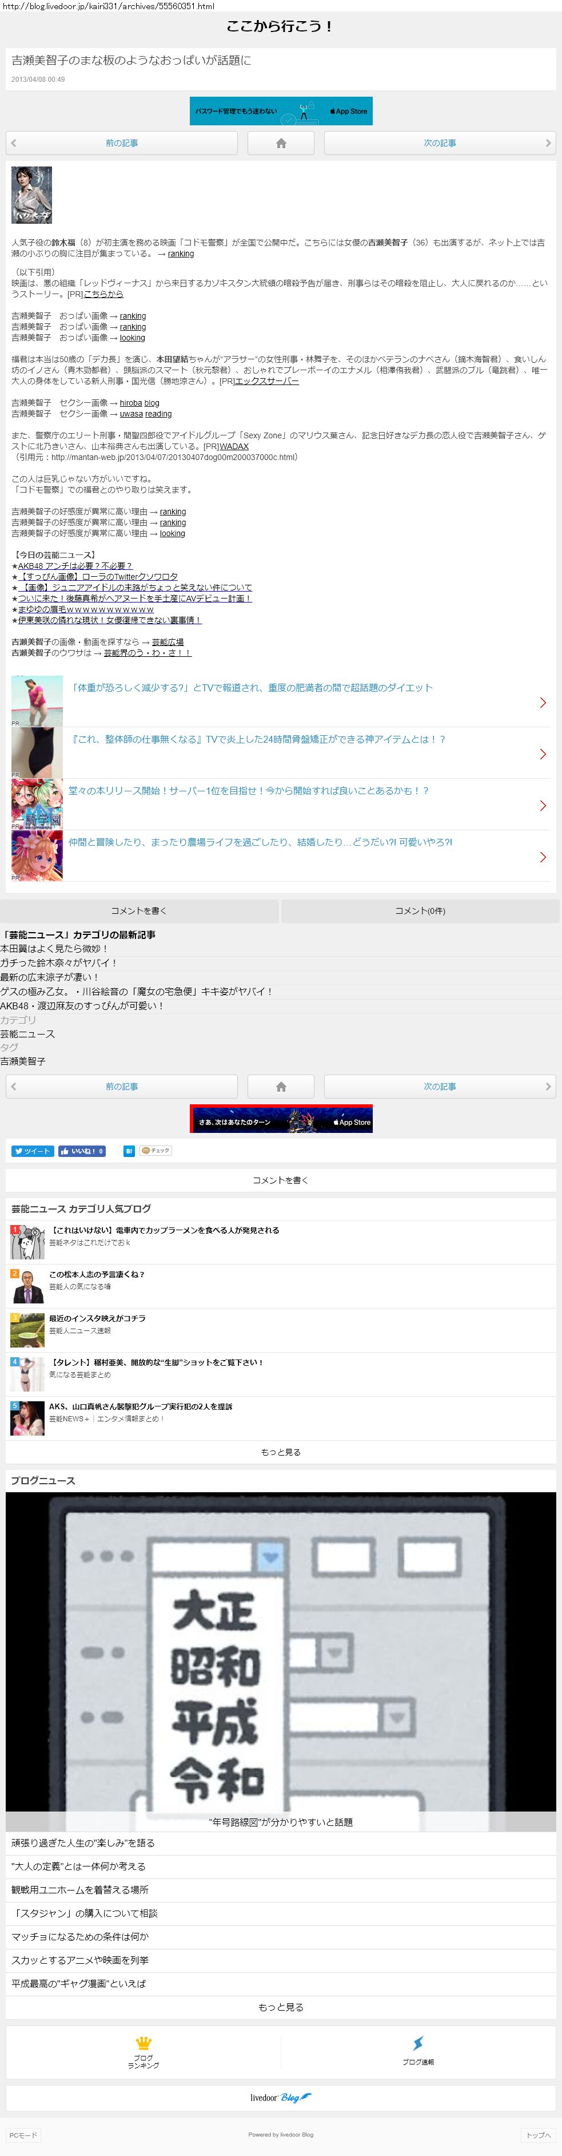Open the コメント(0件) tab

click(x=420, y=910)
